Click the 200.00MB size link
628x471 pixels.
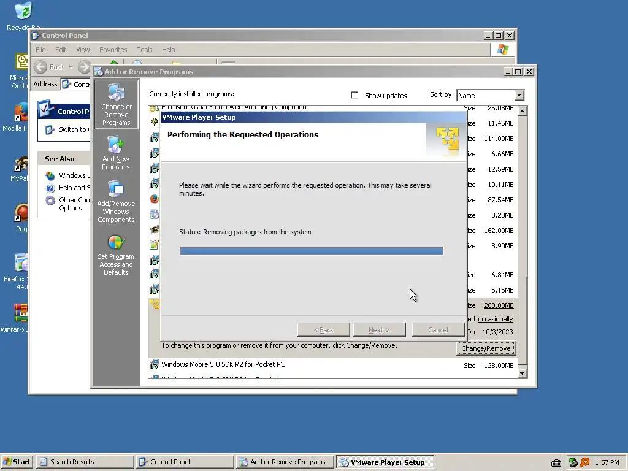(x=499, y=305)
